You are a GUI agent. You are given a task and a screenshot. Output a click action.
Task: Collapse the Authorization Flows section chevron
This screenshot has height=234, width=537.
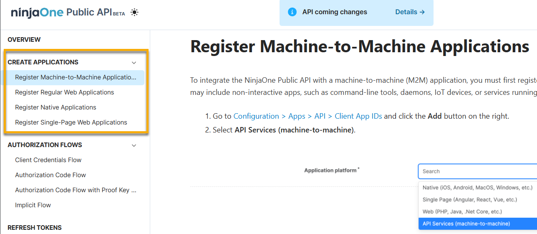coord(134,145)
